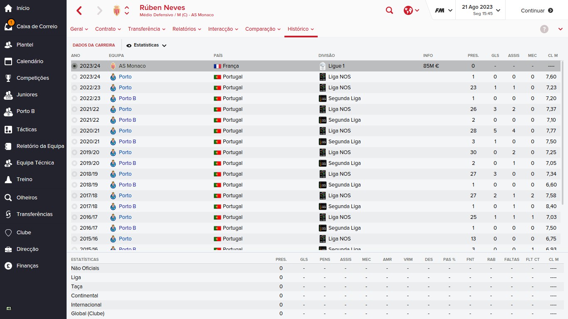
Task: Open the Finanças sidebar icon
Action: coord(8,266)
